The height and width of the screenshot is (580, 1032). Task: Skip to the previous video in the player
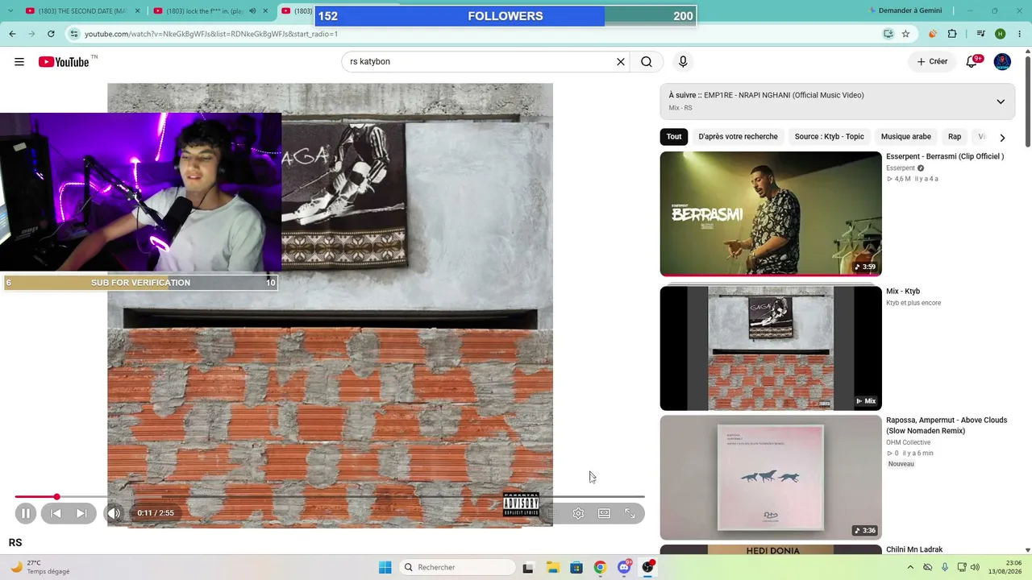[56, 513]
